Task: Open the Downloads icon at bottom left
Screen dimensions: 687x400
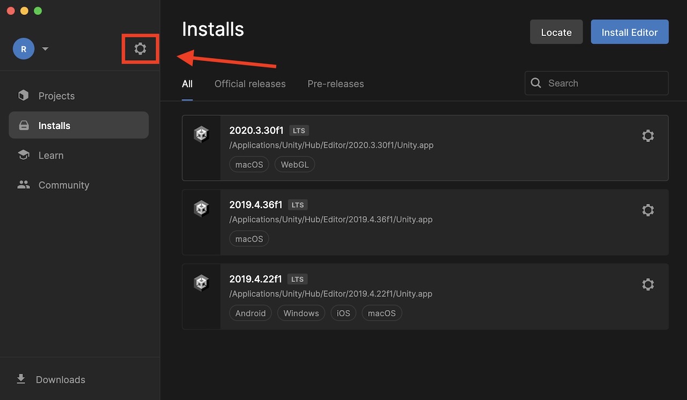Action: click(21, 379)
